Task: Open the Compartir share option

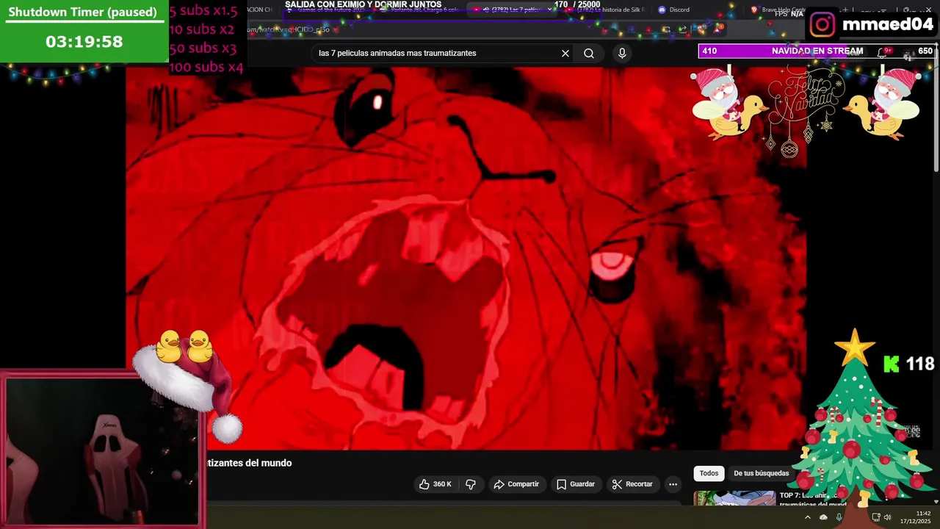Action: 516,484
